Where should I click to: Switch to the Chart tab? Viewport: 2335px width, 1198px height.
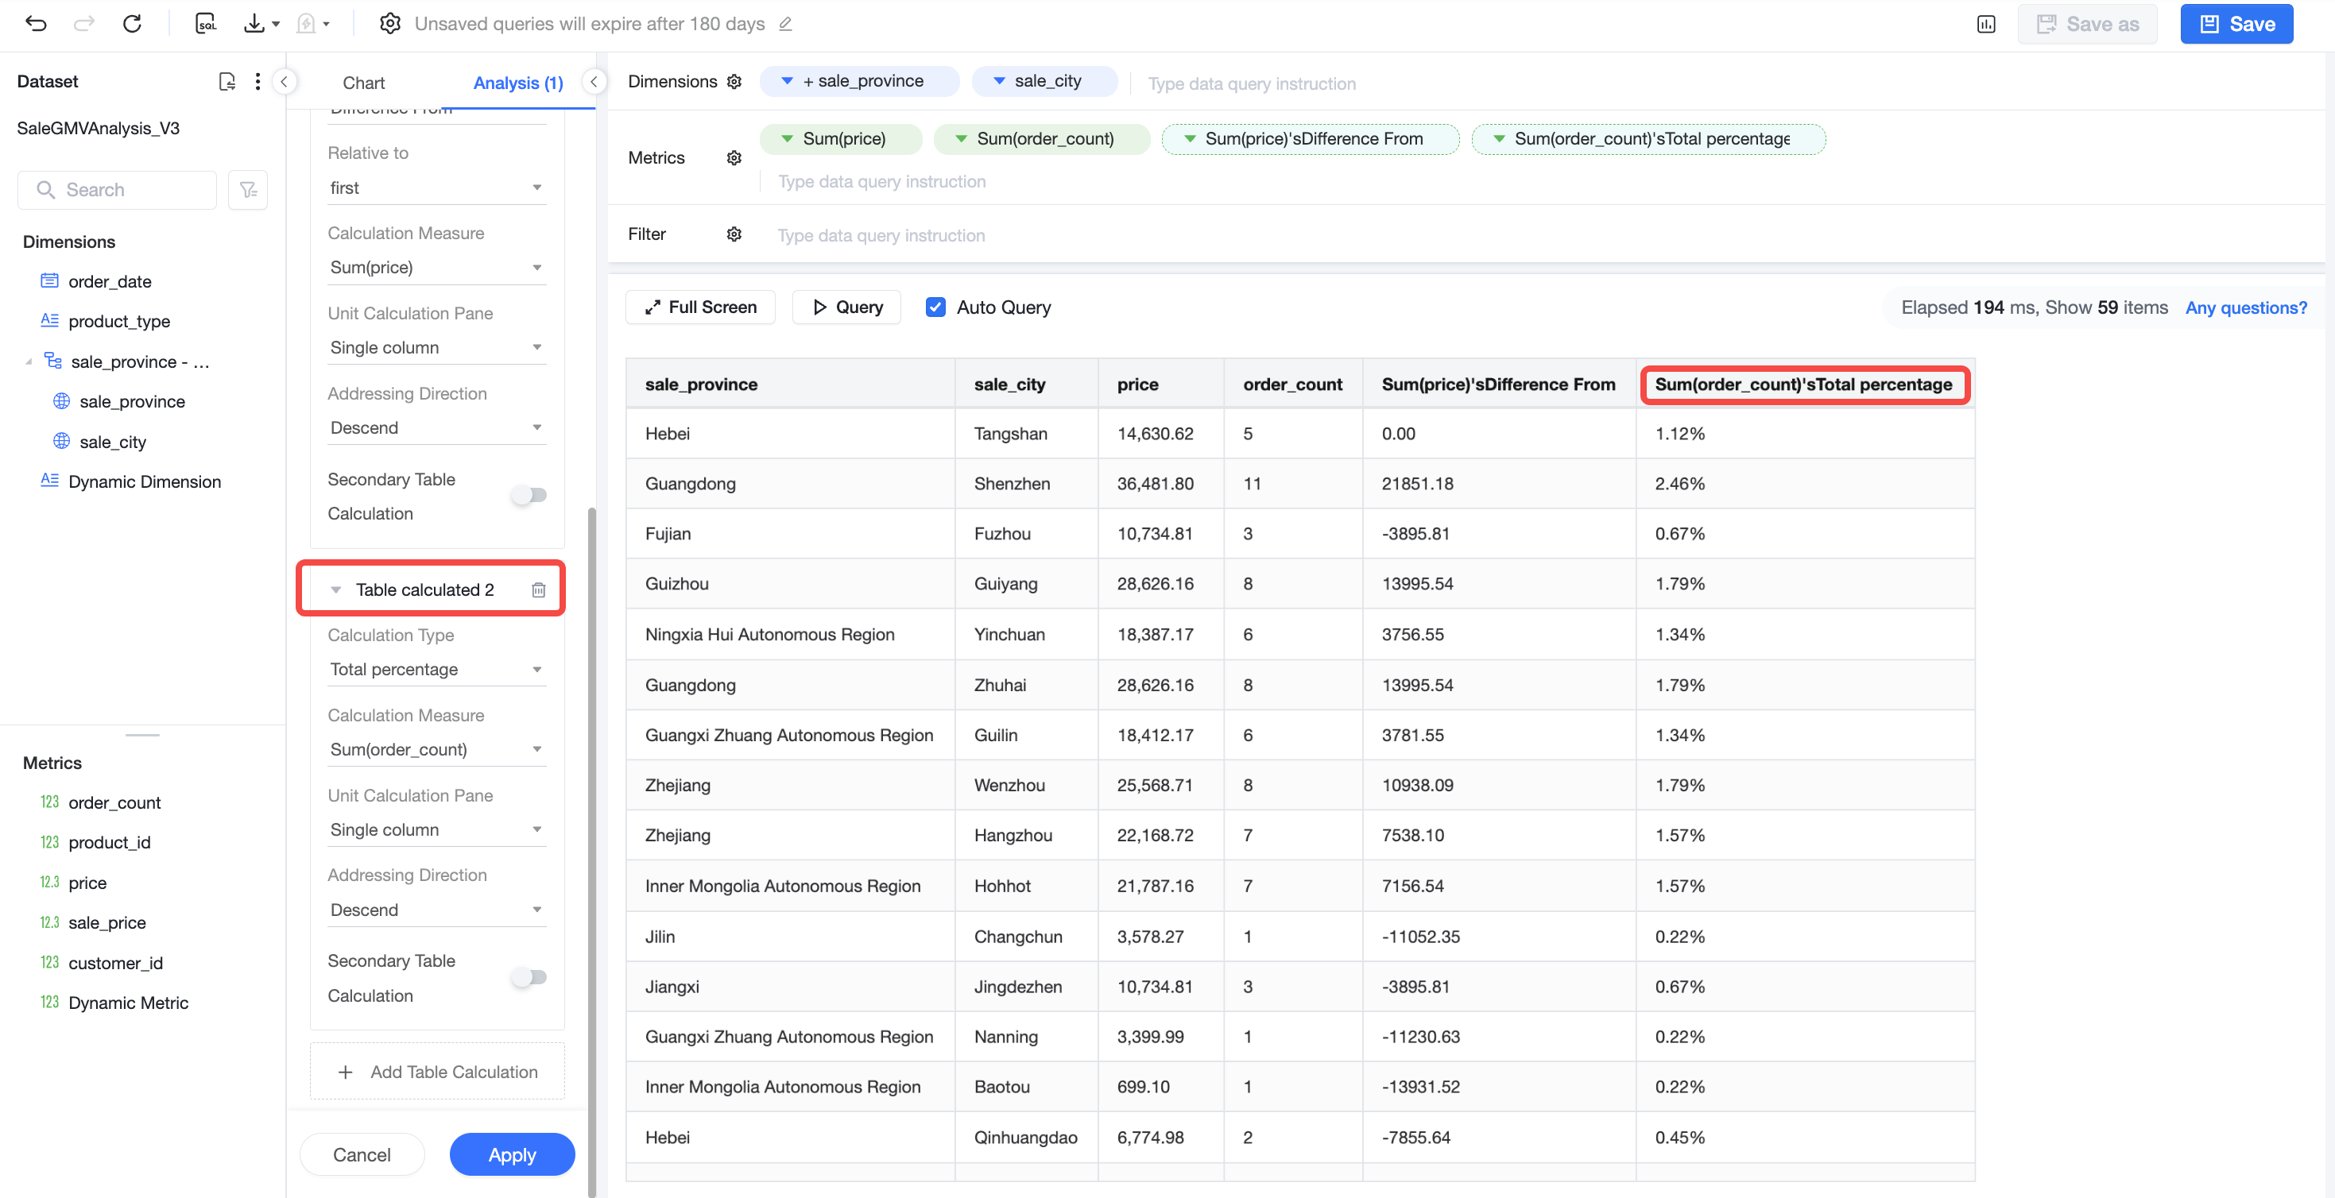click(x=363, y=83)
